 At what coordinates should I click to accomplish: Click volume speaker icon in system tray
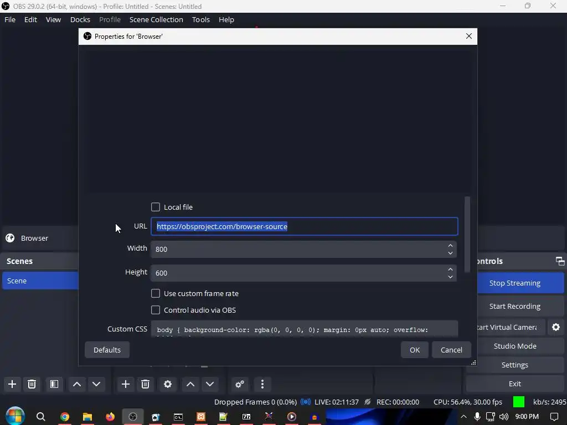pyautogui.click(x=504, y=417)
